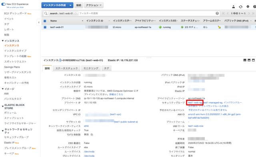
Task: Remove the test1-web-01 search filter
Action: pyautogui.click(x=76, y=13)
